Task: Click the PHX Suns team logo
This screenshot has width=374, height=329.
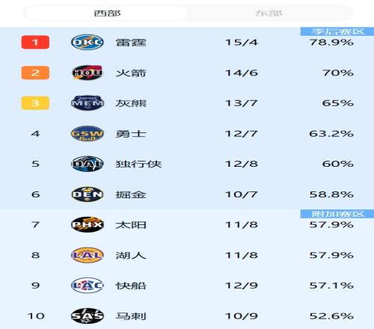Action: 88,224
